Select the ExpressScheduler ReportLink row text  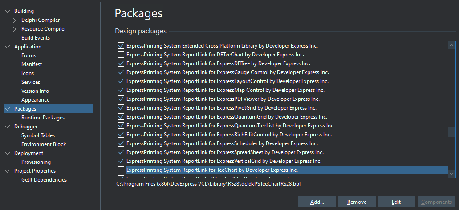point(222,143)
